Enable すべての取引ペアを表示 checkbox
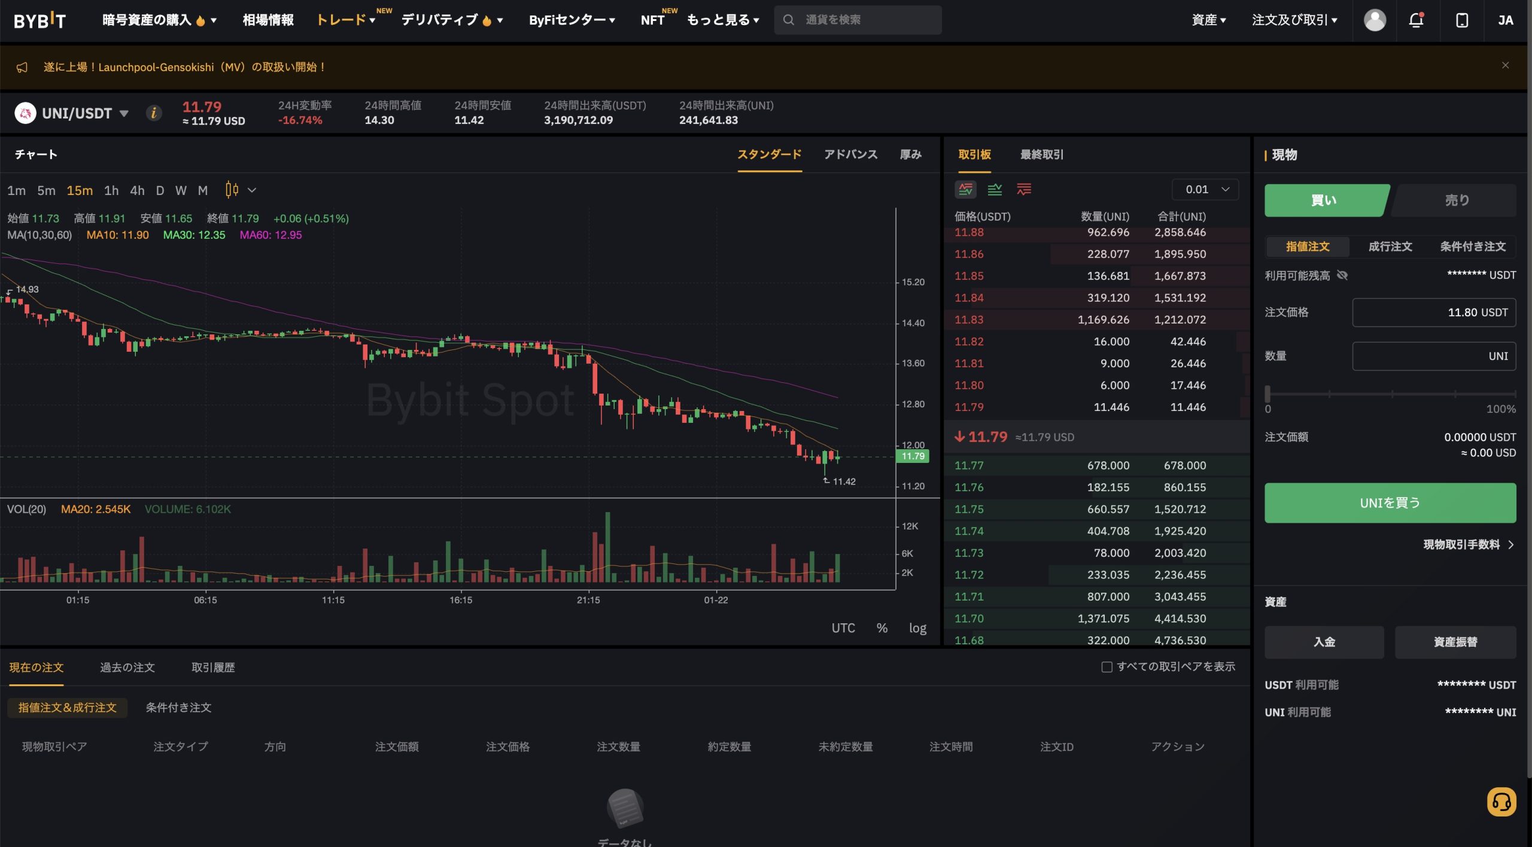This screenshot has height=847, width=1532. tap(1106, 666)
